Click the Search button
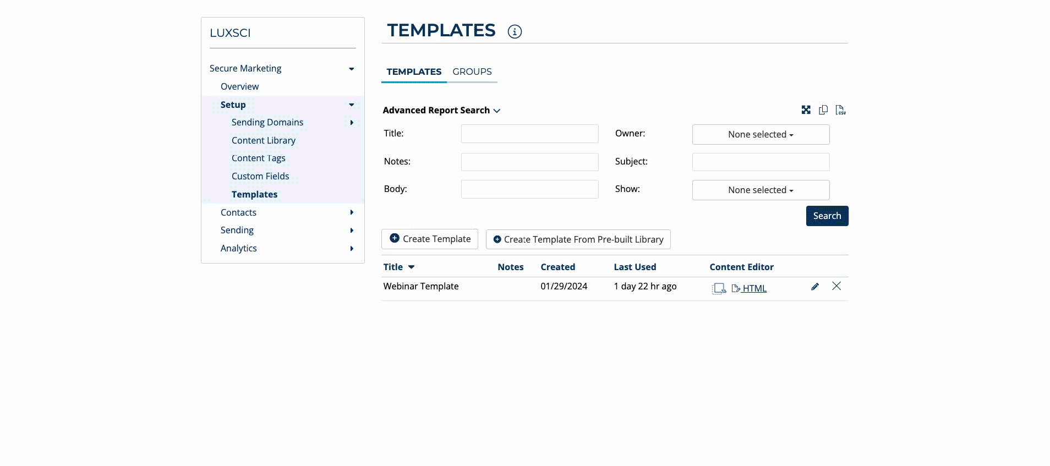 pyautogui.click(x=827, y=216)
